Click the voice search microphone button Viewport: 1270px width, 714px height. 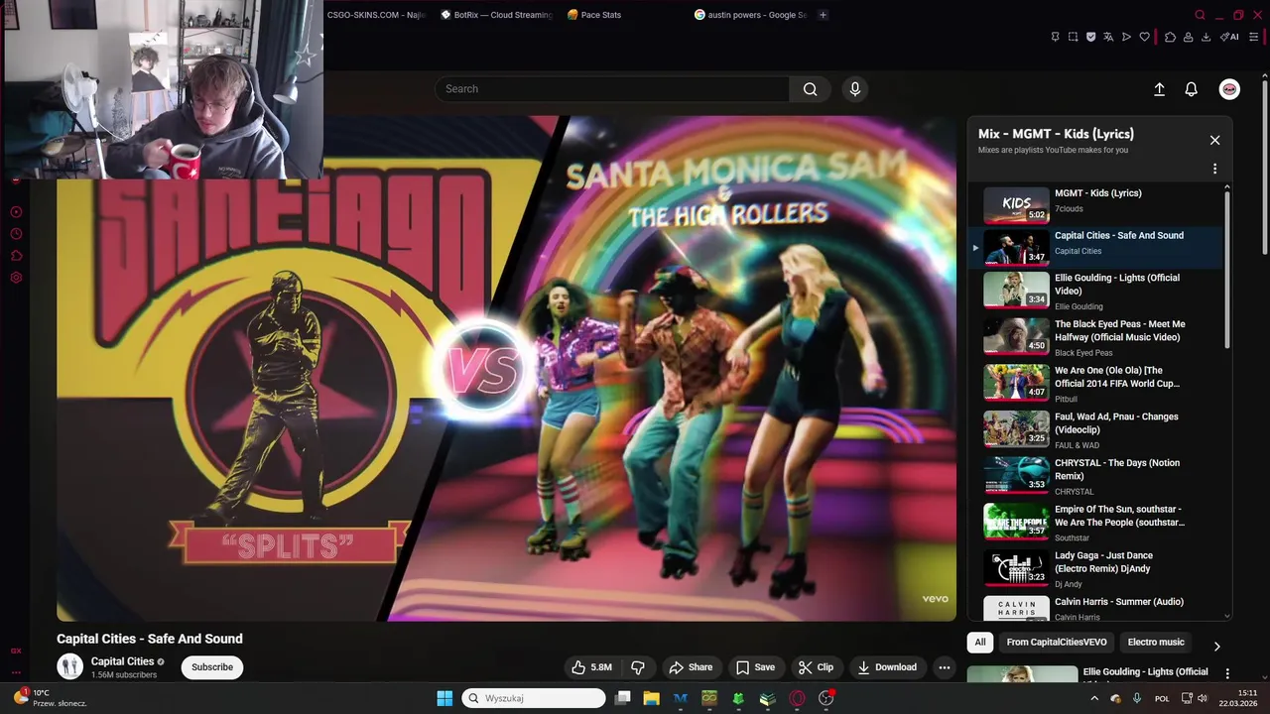pyautogui.click(x=855, y=89)
